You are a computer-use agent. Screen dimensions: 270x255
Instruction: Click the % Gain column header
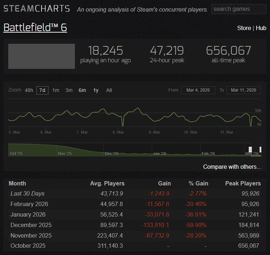(198, 183)
